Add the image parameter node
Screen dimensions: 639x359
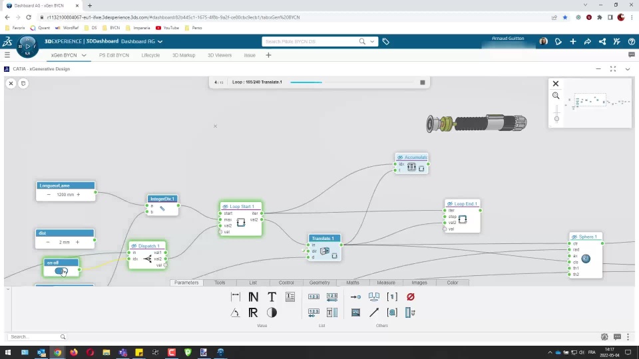pos(355,312)
